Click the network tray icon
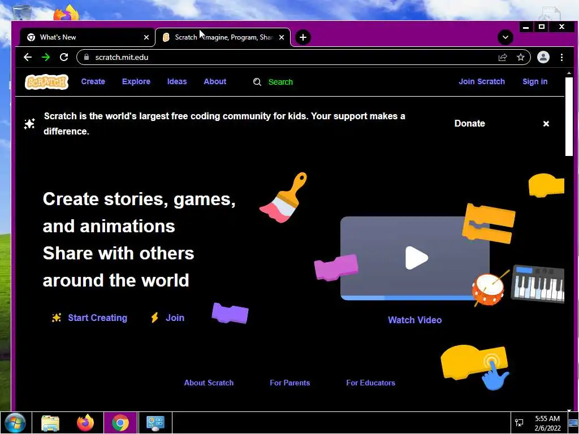The width and height of the screenshot is (579, 434). [x=519, y=423]
